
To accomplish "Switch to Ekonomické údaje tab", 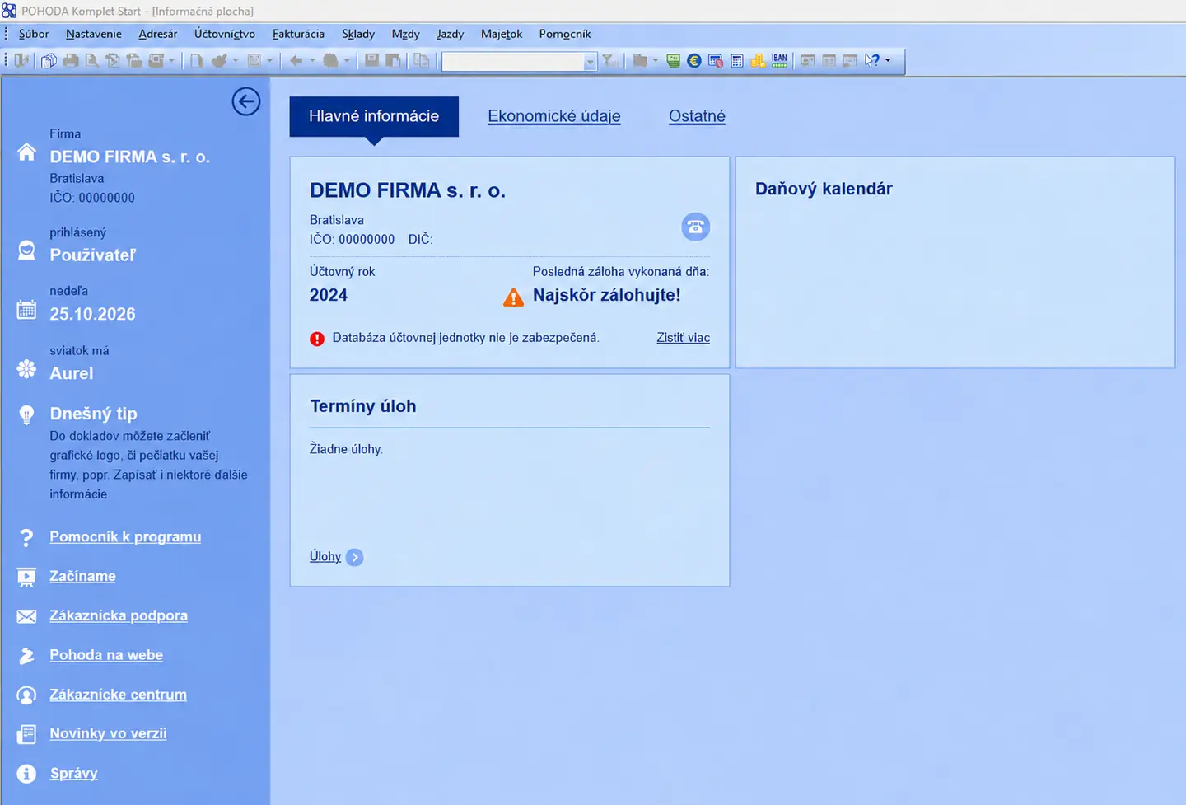I will (x=554, y=116).
